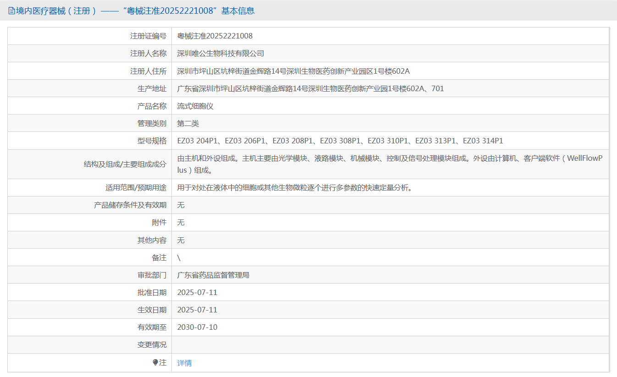This screenshot has height=377, width=617.
Task: Click the 审批部门 row label
Action: 152,275
